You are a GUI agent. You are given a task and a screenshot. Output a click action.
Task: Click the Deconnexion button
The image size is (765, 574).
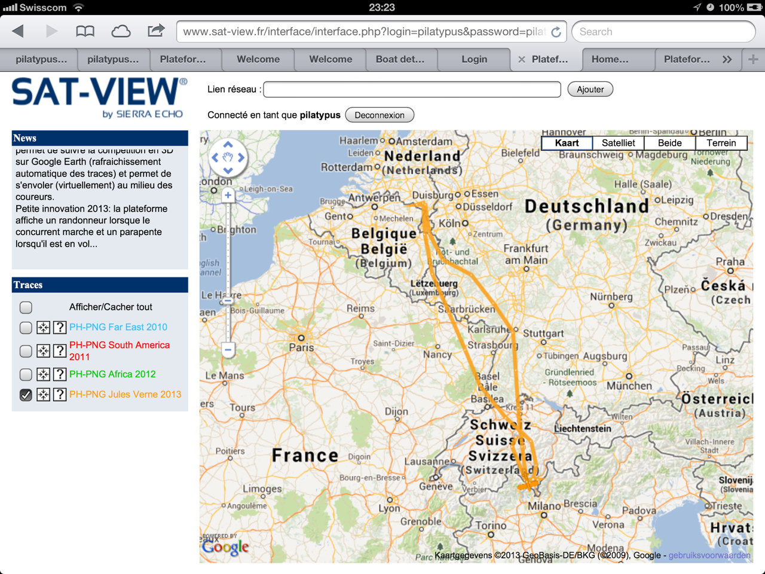[380, 115]
